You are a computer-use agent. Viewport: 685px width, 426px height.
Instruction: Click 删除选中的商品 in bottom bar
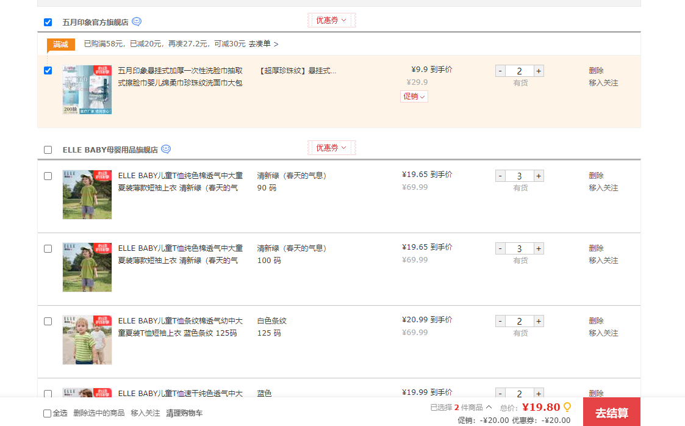coord(99,413)
